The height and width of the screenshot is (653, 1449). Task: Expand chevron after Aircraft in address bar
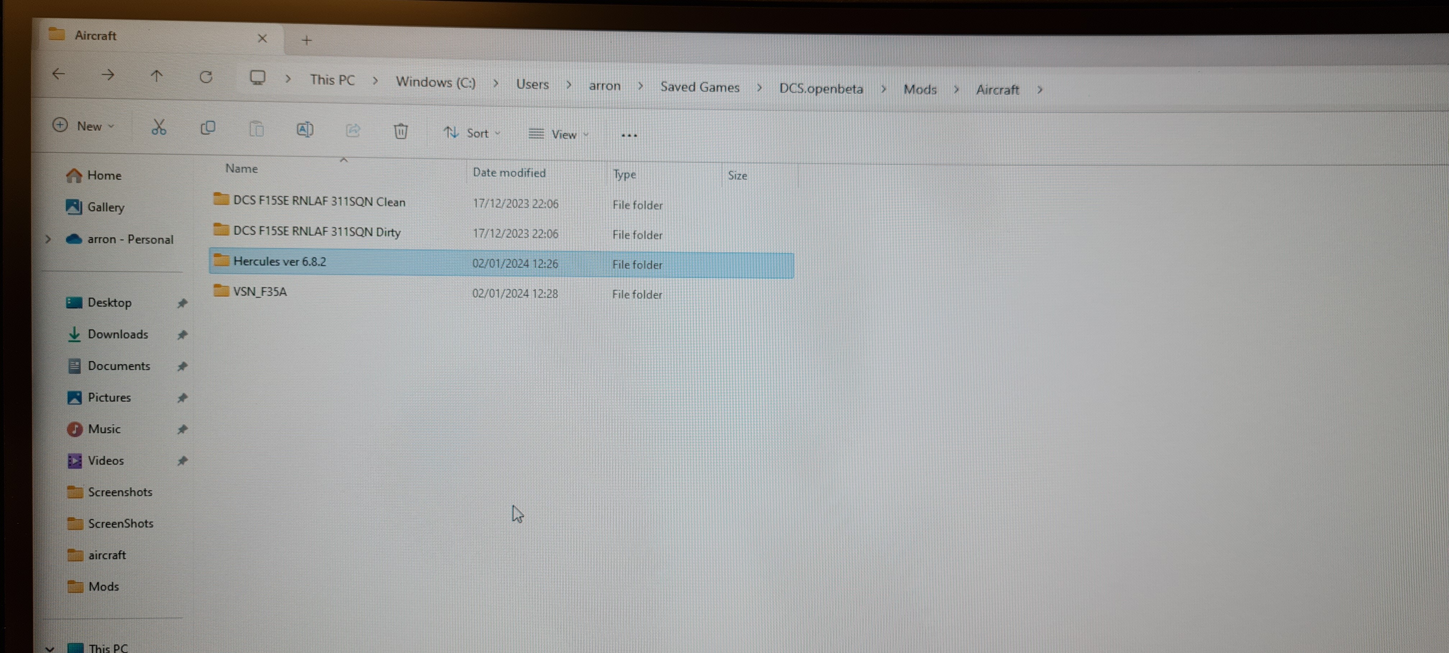click(1040, 90)
